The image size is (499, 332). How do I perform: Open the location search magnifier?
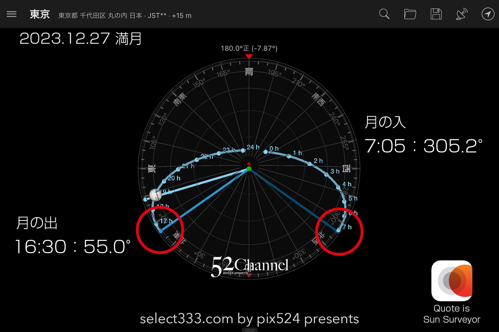coord(384,14)
